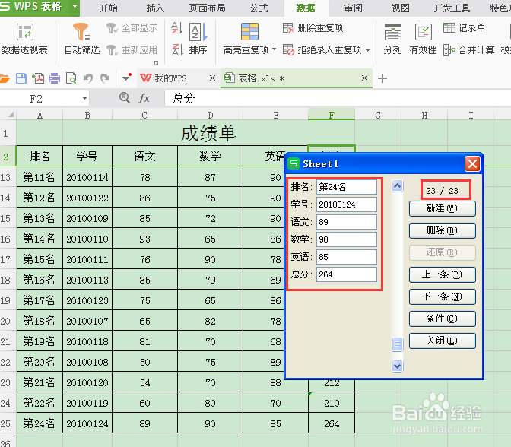Close the 表格.xls document tab
Viewport: 511px width, 447px height.
[365, 78]
